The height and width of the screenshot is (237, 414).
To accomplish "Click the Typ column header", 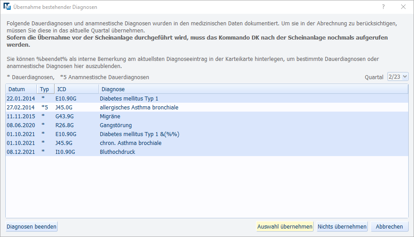I will (x=44, y=89).
